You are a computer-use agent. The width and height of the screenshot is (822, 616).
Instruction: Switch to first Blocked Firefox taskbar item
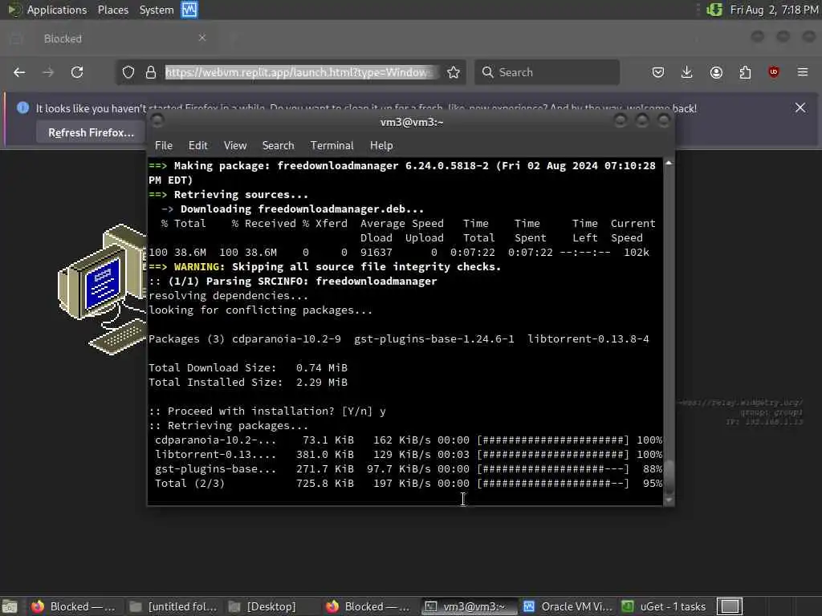pyautogui.click(x=73, y=606)
